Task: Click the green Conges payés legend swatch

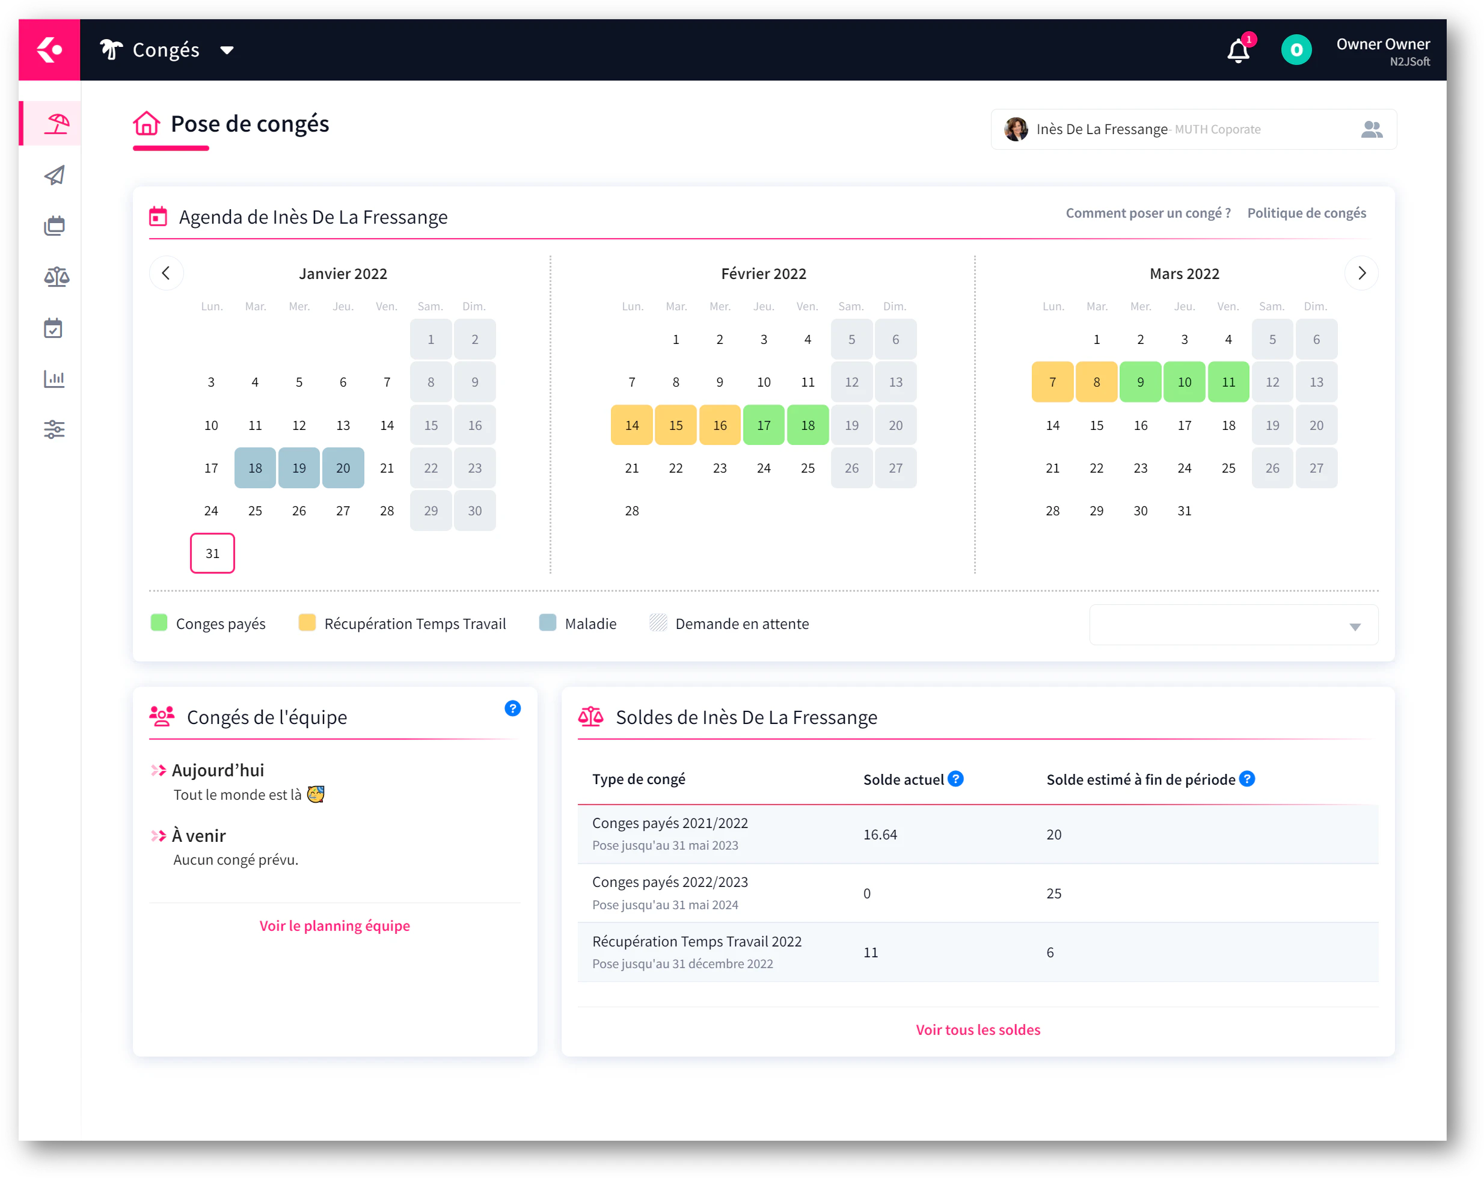Action: tap(159, 623)
